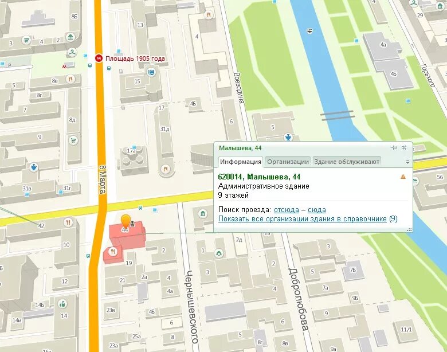The image size is (447, 352).
Task: Select the museum icon beside building 2
Action: [70, 37]
